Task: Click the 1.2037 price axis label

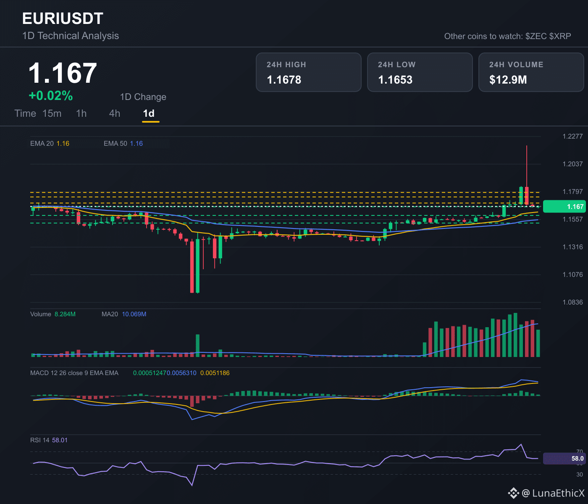Action: (x=573, y=164)
